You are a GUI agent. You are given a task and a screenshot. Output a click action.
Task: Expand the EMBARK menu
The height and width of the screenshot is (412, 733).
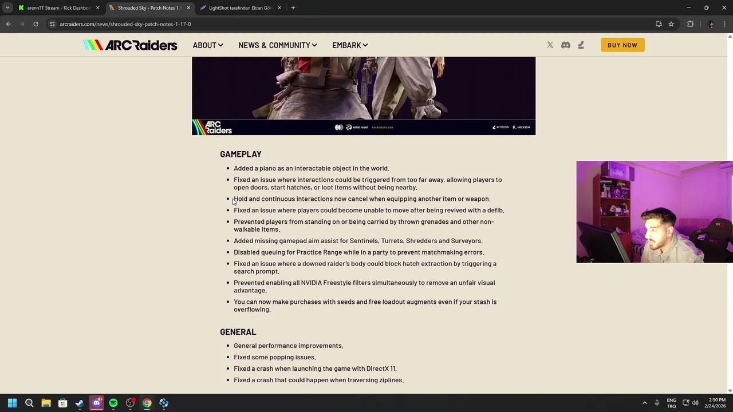pos(350,45)
